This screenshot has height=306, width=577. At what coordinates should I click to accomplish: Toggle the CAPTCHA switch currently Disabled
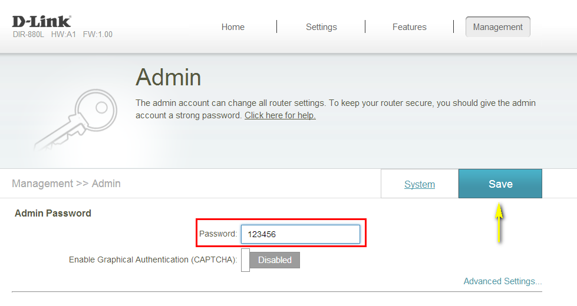[271, 260]
